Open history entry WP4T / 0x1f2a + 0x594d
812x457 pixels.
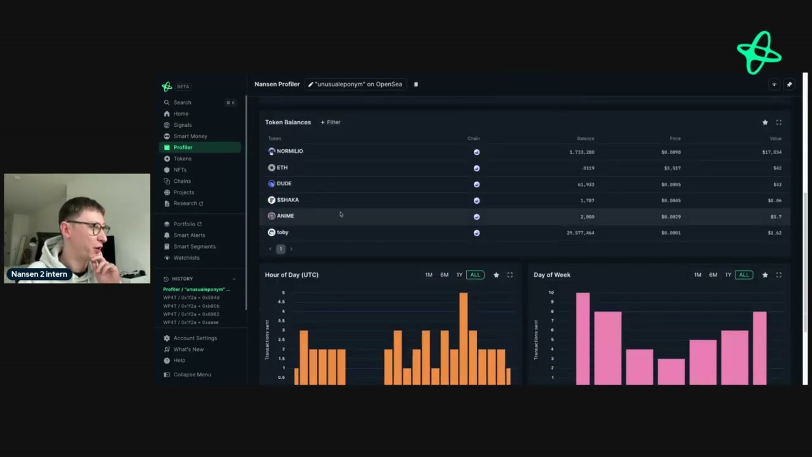pos(191,298)
